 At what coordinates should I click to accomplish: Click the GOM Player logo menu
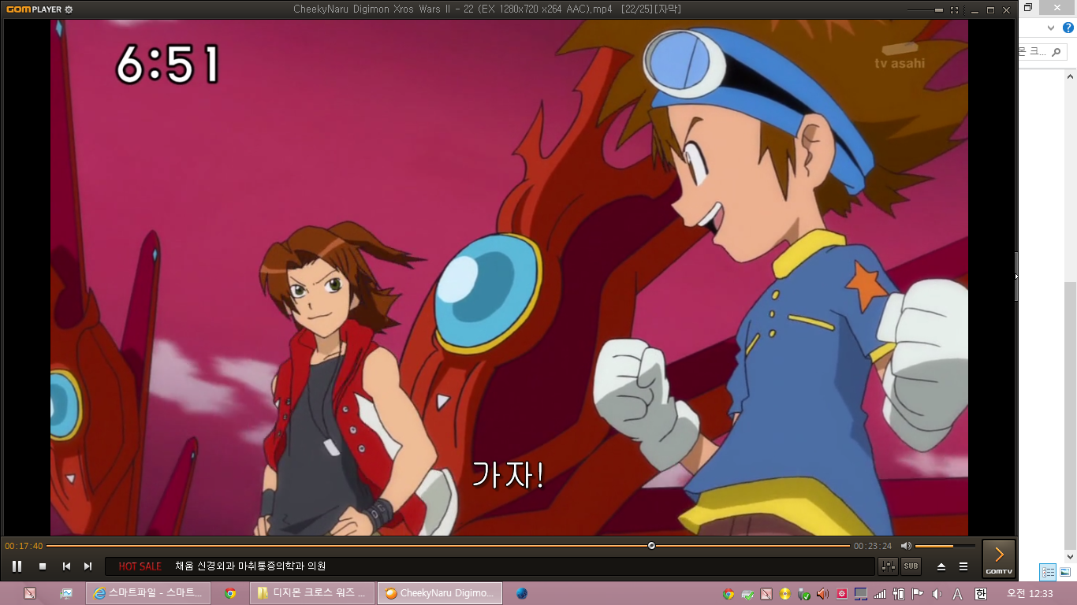click(33, 9)
